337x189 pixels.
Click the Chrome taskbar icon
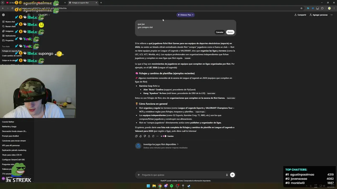(160, 186)
